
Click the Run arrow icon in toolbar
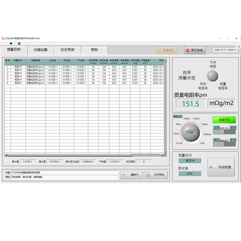pyautogui.click(x=11, y=43)
